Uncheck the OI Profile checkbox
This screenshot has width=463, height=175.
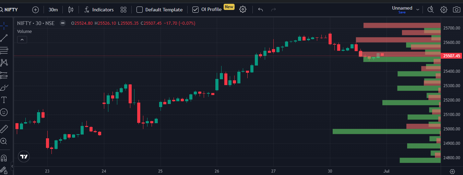195,10
